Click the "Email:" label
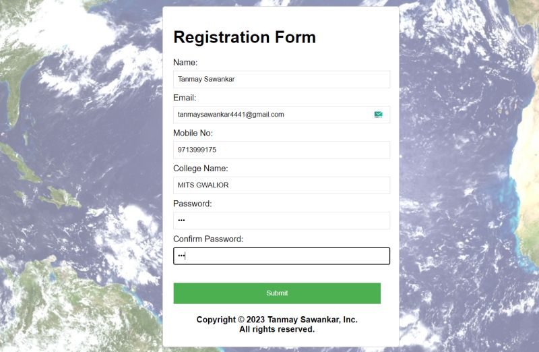Viewport: 539px width, 352px height. [185, 98]
